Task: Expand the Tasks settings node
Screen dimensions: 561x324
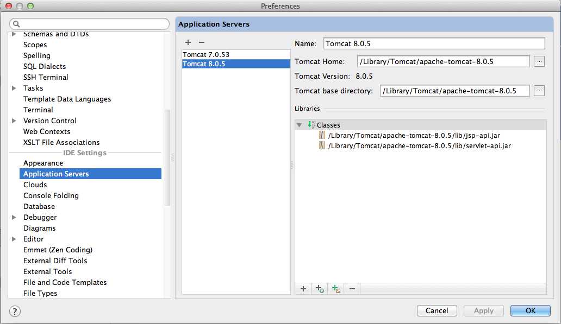Action: pos(14,88)
